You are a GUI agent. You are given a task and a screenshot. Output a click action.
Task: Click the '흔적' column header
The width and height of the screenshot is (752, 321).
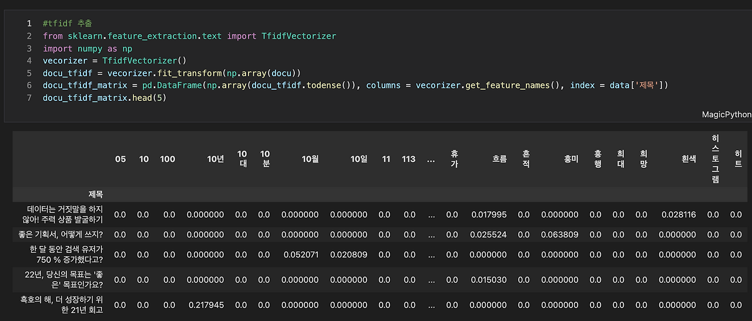click(x=526, y=159)
